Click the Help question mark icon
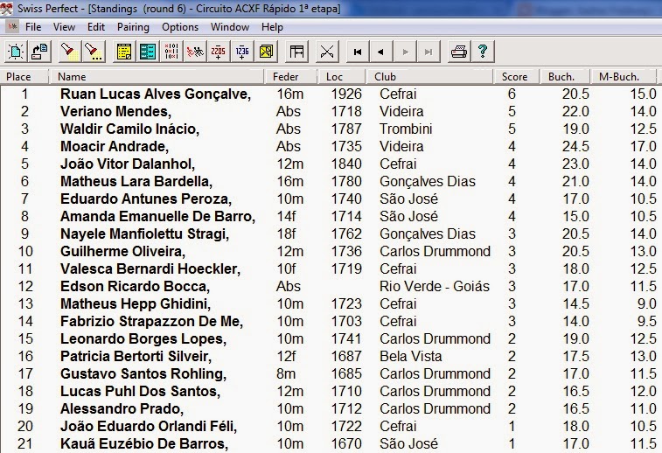The image size is (662, 453). 483,52
